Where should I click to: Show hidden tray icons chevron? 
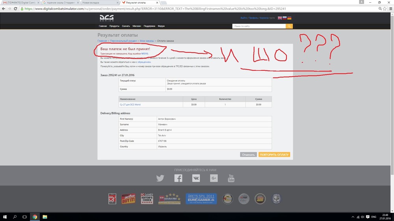tap(353, 217)
